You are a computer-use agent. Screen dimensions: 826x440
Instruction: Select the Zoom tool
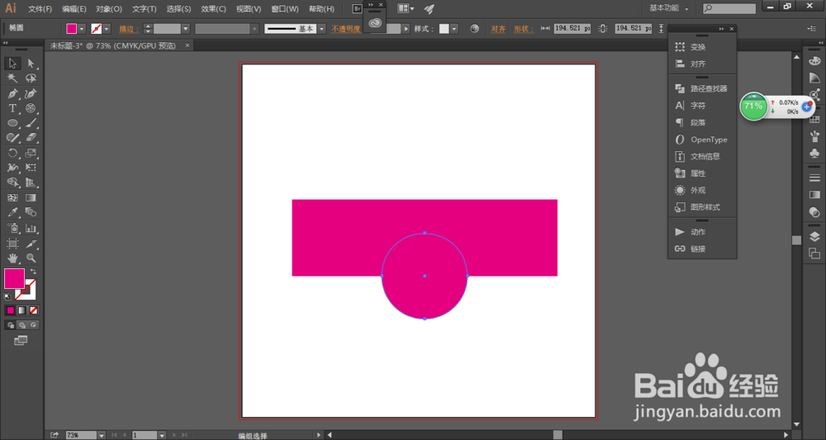(x=31, y=258)
